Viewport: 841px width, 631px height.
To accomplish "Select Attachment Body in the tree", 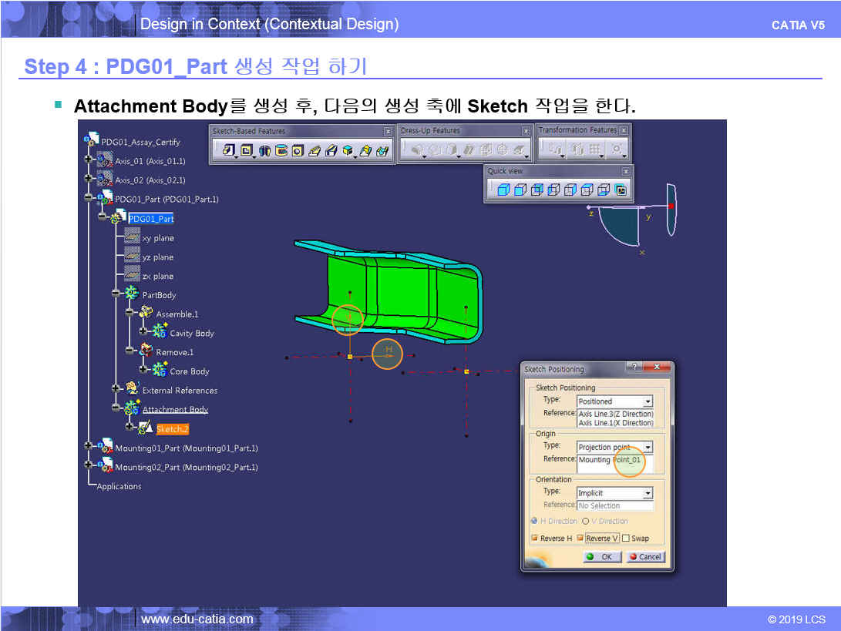I will point(175,410).
